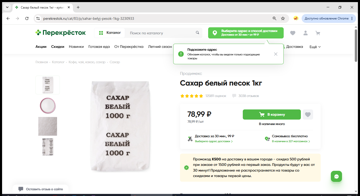The image size is (360, 196).
Task: Close the Подскажите адрес popup
Action: 276,54
